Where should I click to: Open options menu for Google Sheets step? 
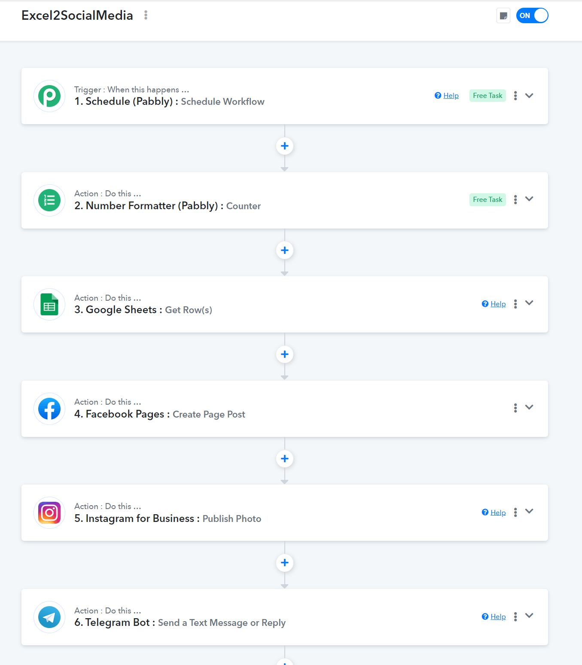(x=515, y=304)
